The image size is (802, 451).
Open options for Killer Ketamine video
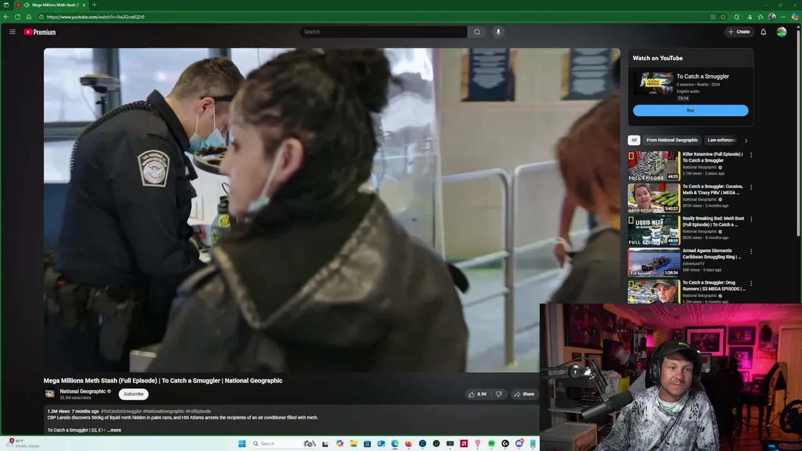coord(751,155)
